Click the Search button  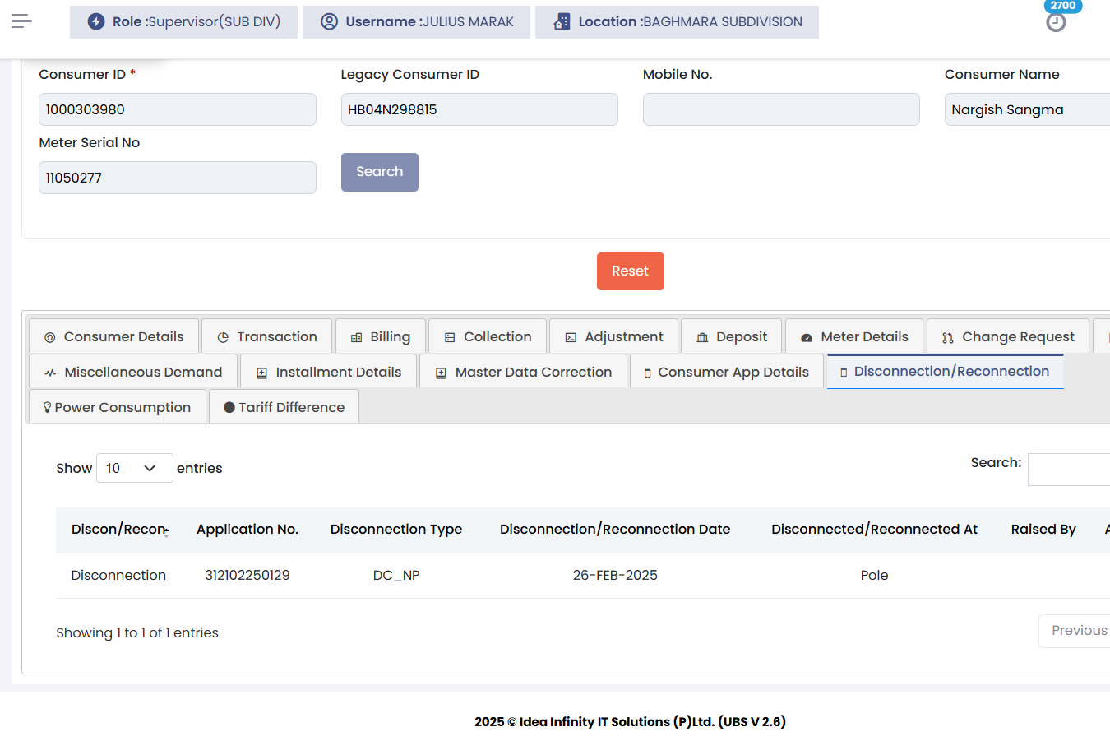(380, 172)
